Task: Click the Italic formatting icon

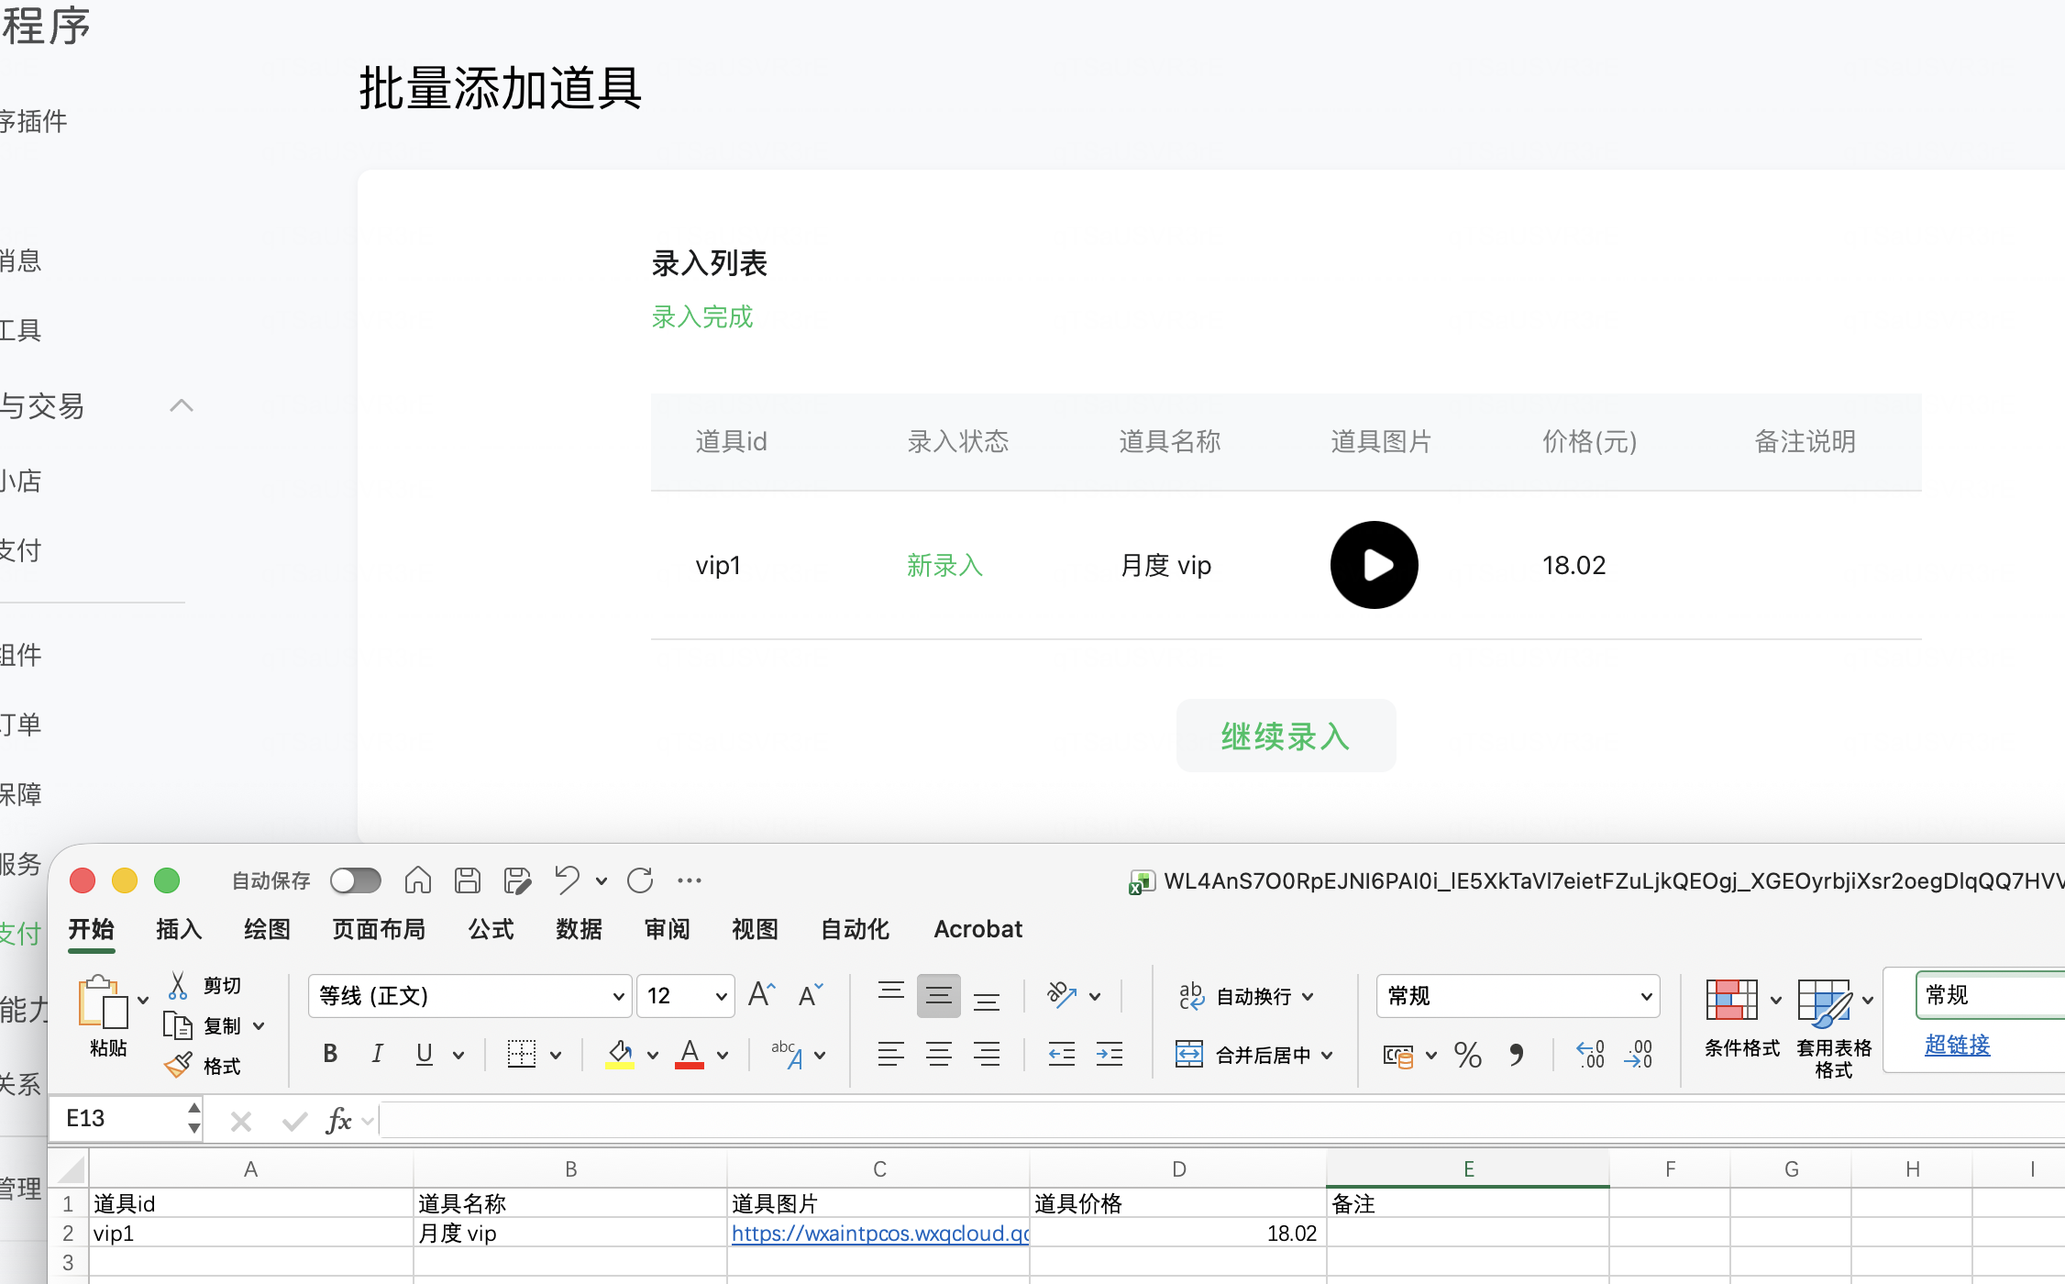Action: (x=377, y=1054)
